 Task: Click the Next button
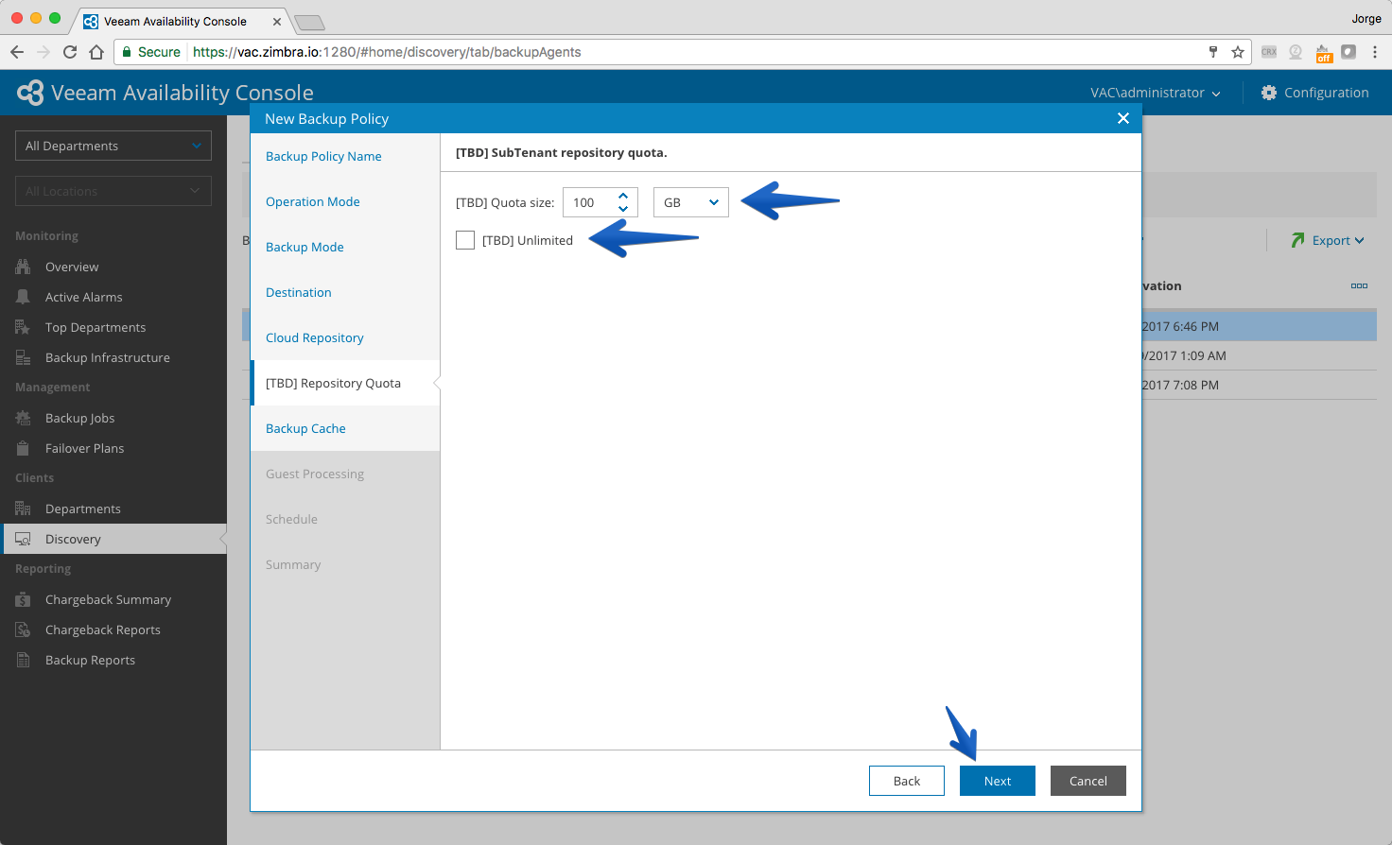click(x=998, y=781)
